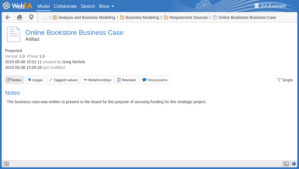Viewport: 299px width, 169px height.
Task: Switch the Single filter mode
Action: pyautogui.click(x=285, y=80)
